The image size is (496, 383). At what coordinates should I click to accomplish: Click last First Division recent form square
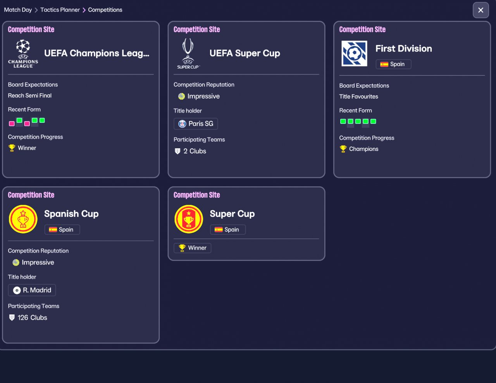click(x=373, y=121)
